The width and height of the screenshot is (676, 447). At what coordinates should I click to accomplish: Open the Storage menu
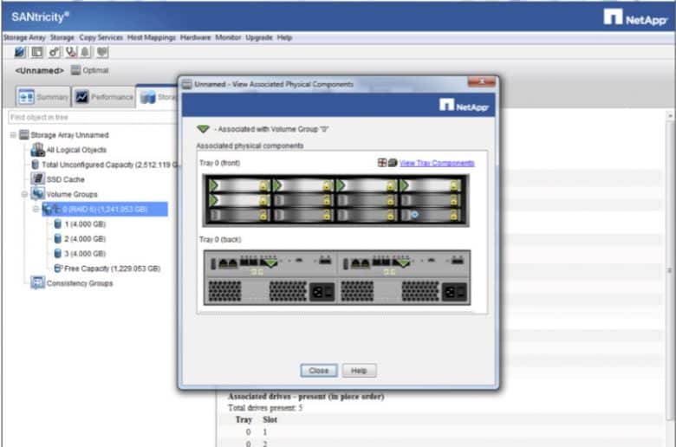(62, 37)
